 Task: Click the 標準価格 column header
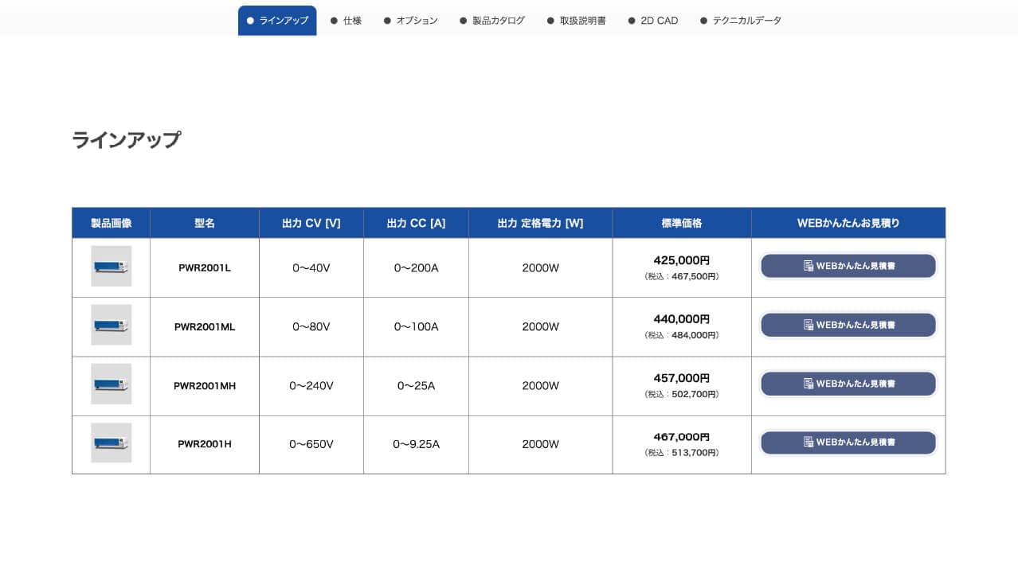pos(682,223)
